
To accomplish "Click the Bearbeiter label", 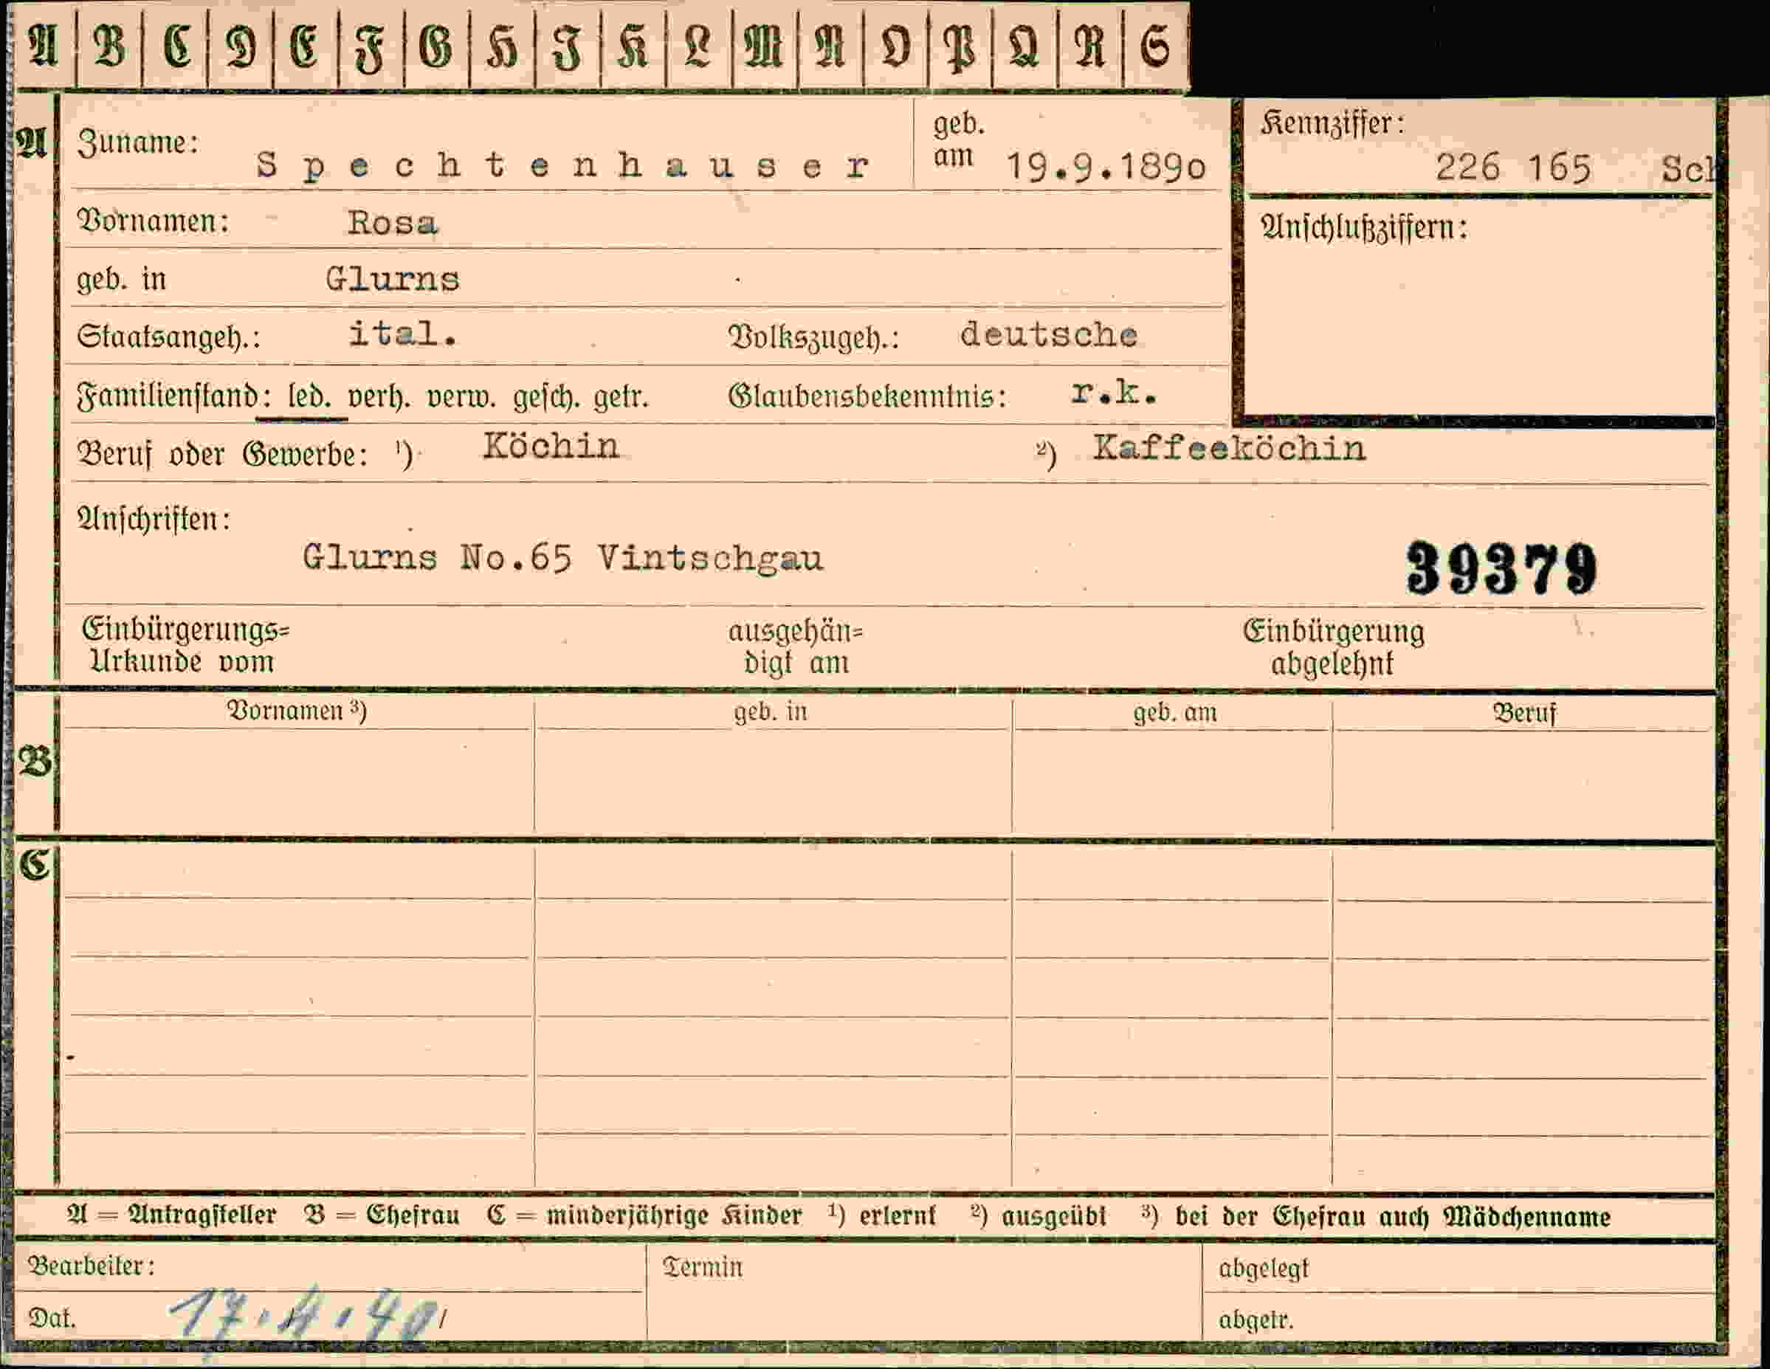I will [92, 1266].
